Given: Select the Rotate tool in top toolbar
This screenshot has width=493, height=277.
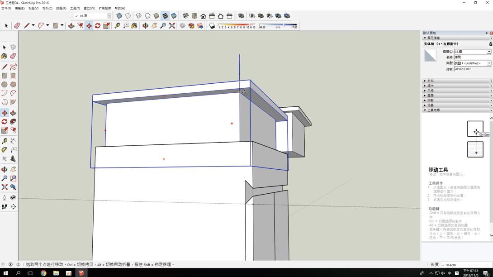Looking at the screenshot, I should pyautogui.click(x=97, y=26).
